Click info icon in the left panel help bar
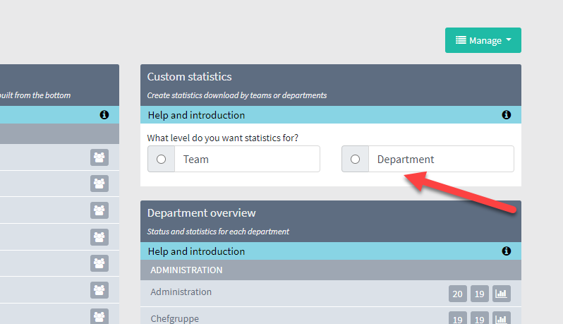Image resolution: width=563 pixels, height=324 pixels. (104, 114)
